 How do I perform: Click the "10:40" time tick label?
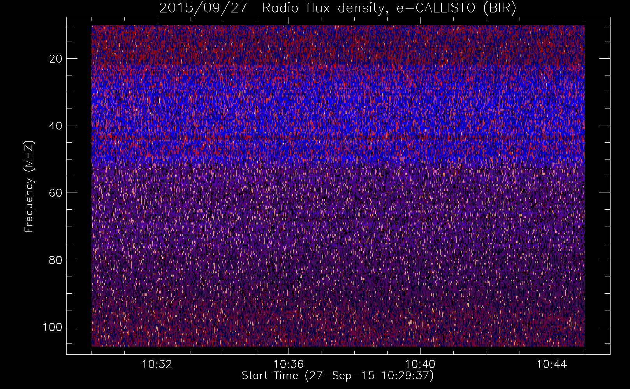pyautogui.click(x=420, y=364)
